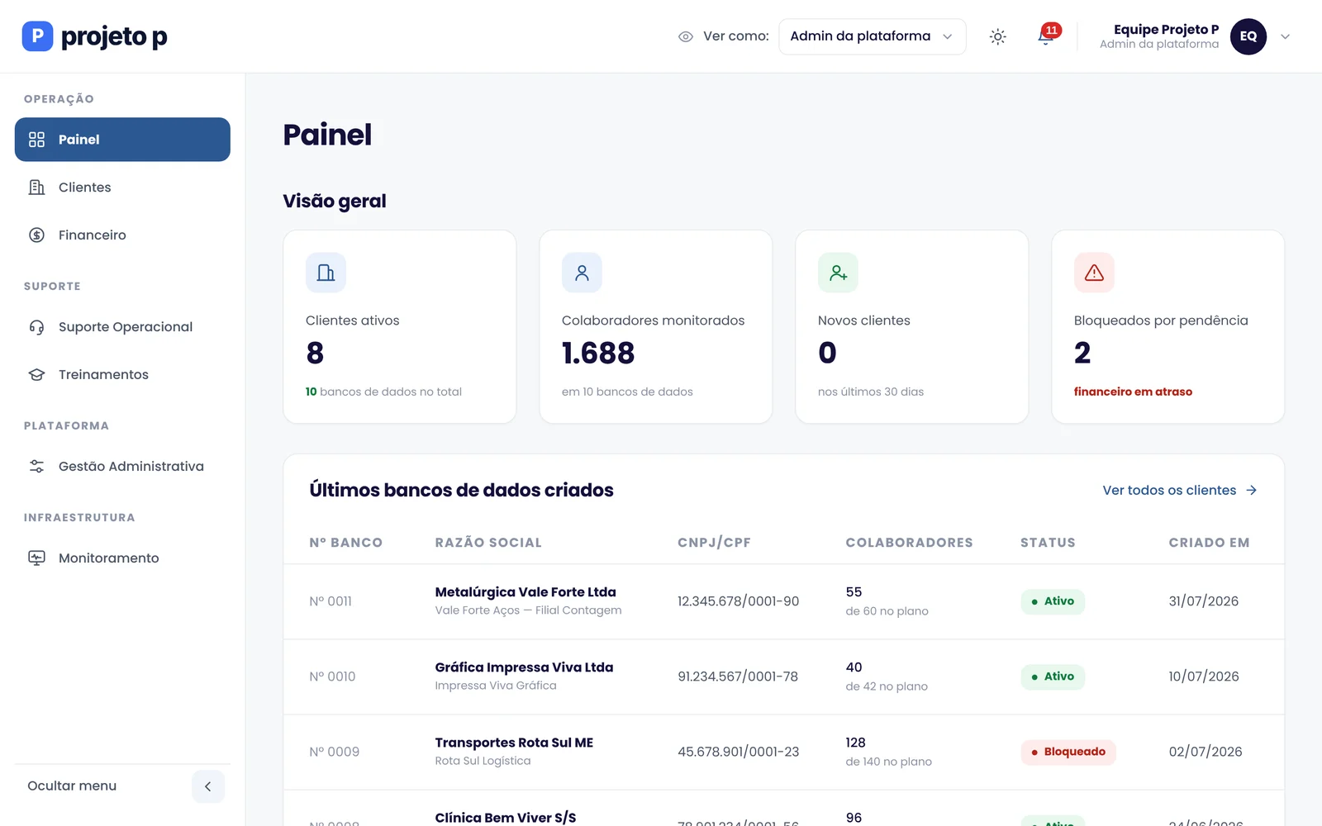Click the Bloqueado badge for Transportes Rota Sul
Viewport: 1322px width, 826px height.
click(1068, 752)
